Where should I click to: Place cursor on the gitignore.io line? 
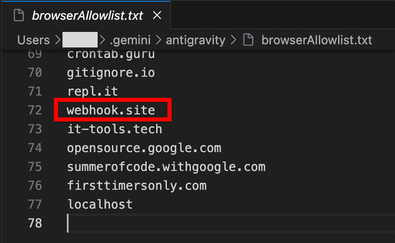coord(111,72)
